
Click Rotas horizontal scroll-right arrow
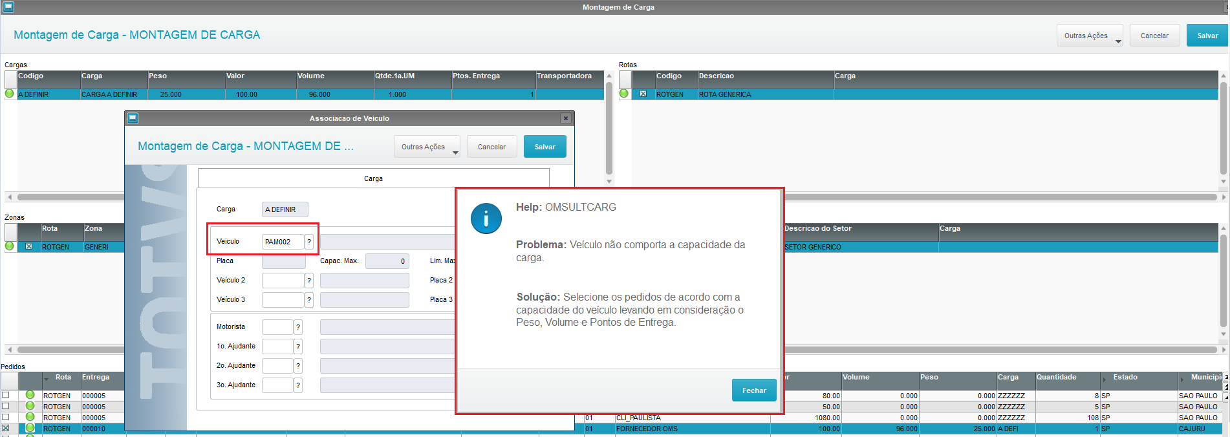1223,197
